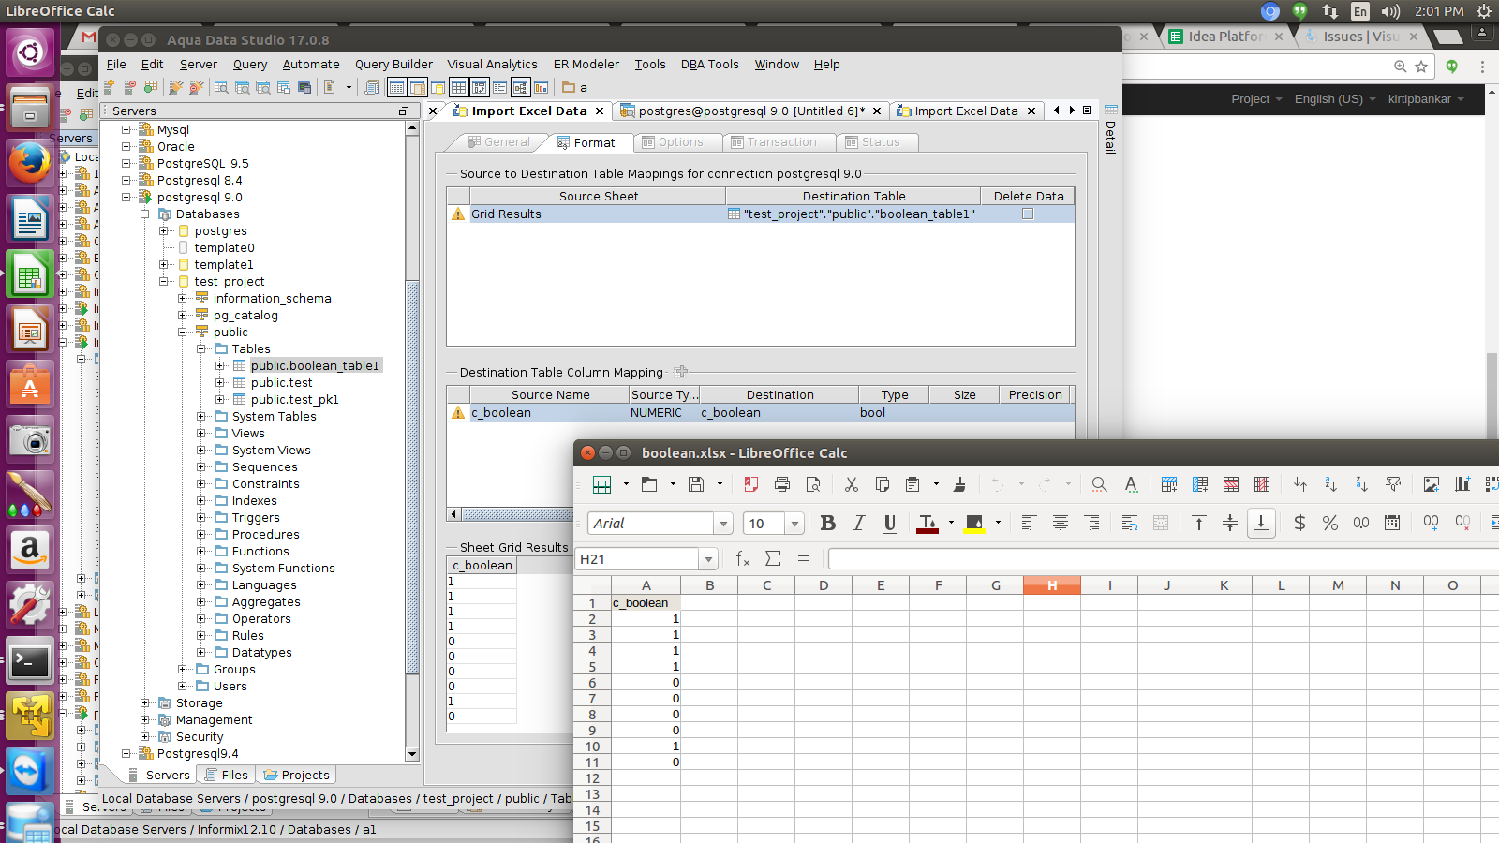Expand the Oracle server node
Image resolution: width=1499 pixels, height=843 pixels.
tap(126, 146)
